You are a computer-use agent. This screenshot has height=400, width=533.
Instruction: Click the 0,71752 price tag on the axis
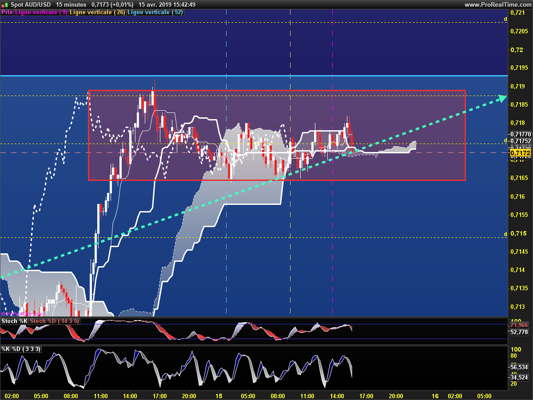click(521, 141)
